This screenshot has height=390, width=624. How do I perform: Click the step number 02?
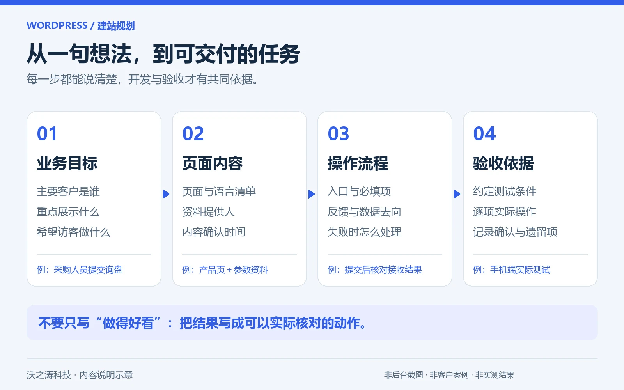click(x=193, y=134)
